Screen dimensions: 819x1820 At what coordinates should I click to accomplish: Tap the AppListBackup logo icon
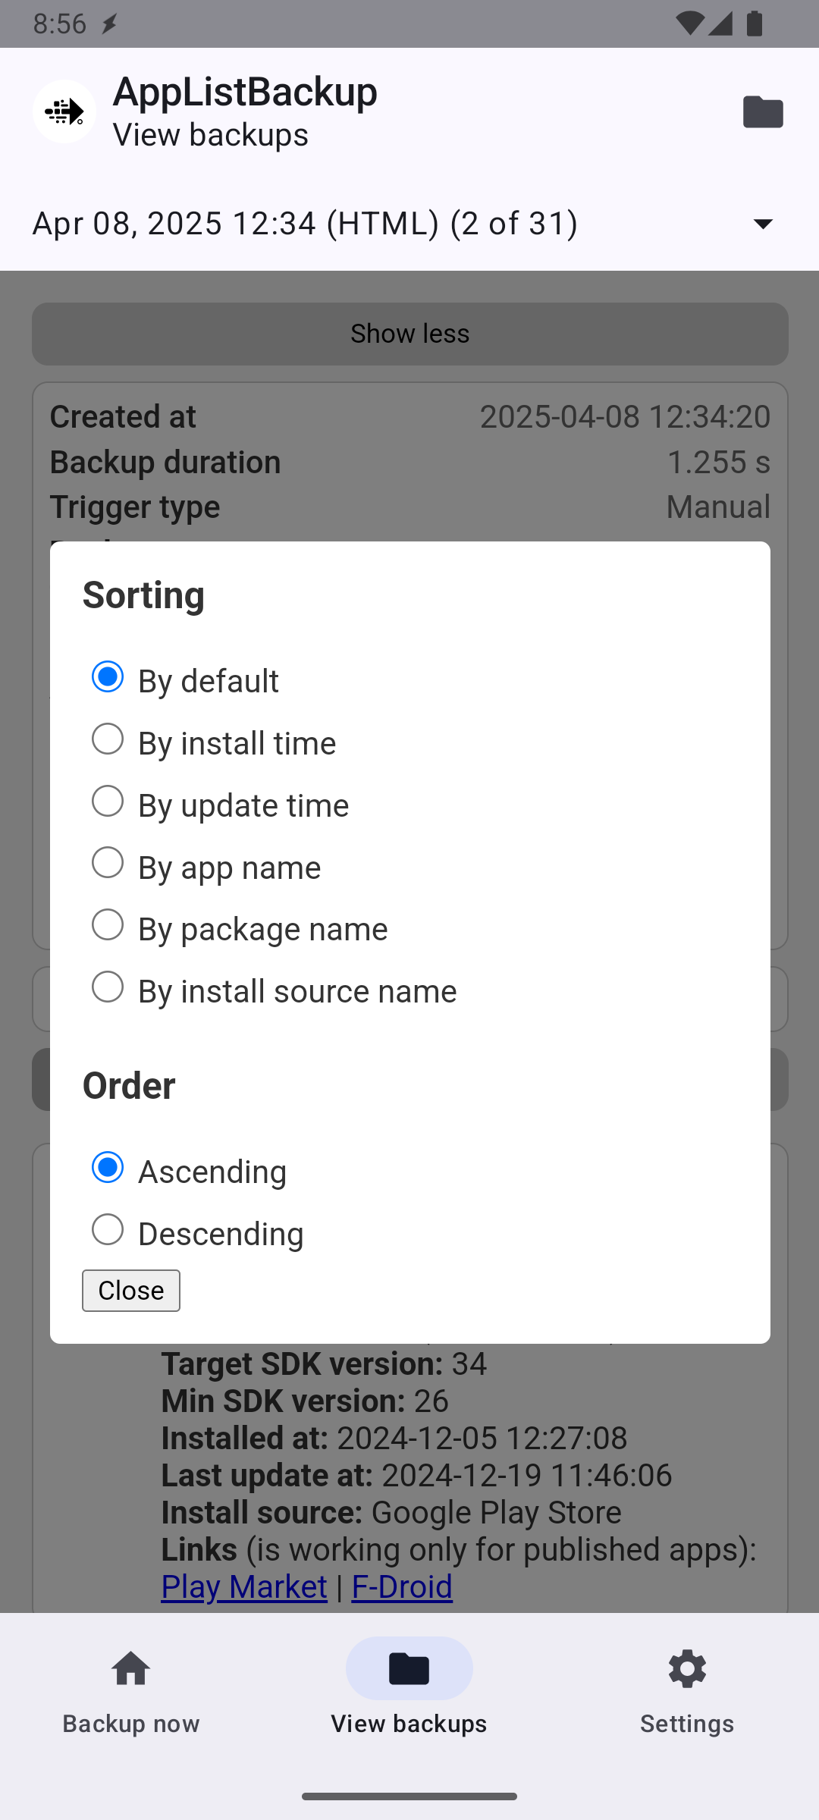click(64, 111)
